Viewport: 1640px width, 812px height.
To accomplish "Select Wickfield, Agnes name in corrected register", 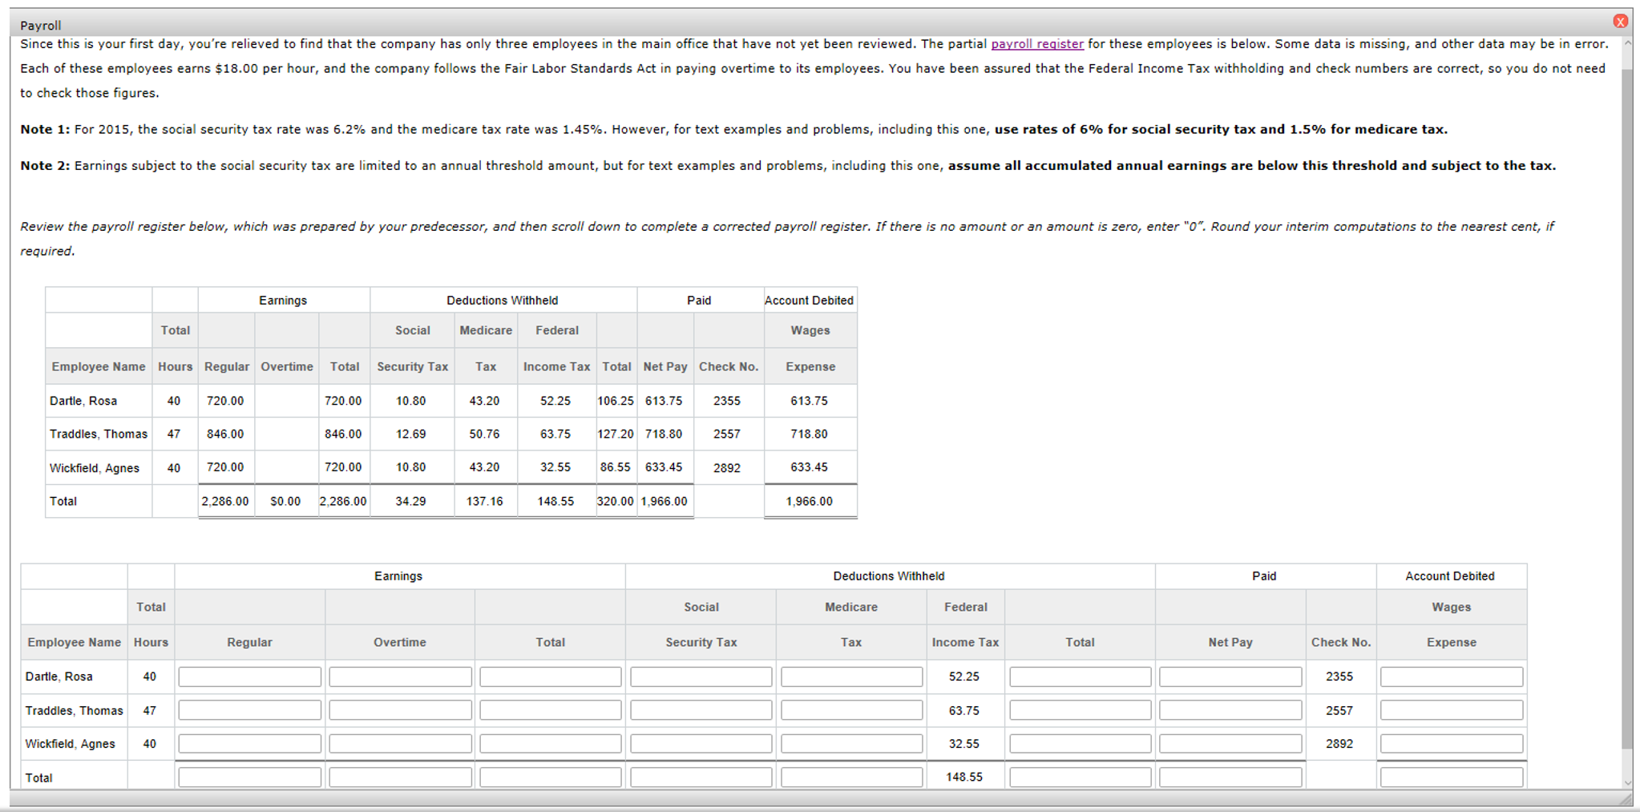I will pyautogui.click(x=71, y=744).
